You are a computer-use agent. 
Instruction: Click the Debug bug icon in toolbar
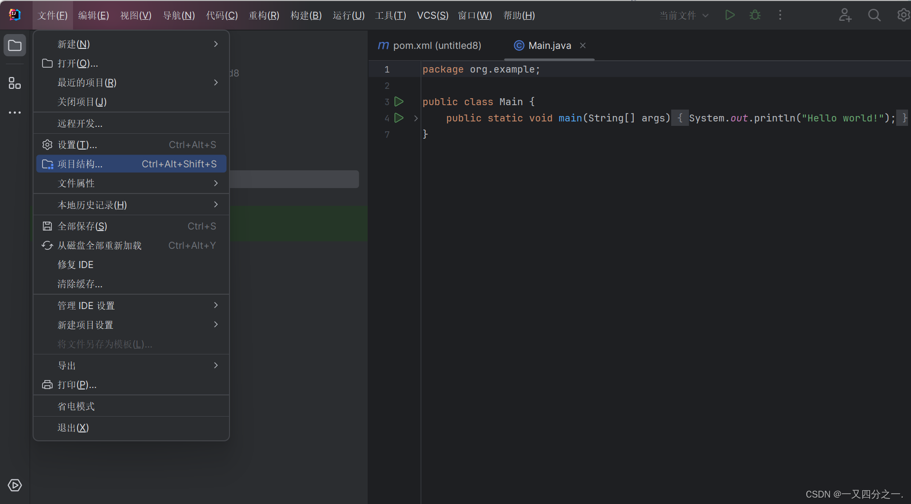[755, 15]
